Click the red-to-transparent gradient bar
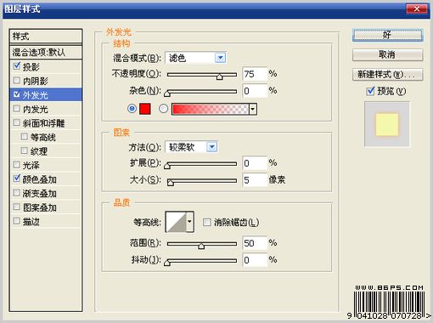The image size is (433, 323). tap(211, 109)
